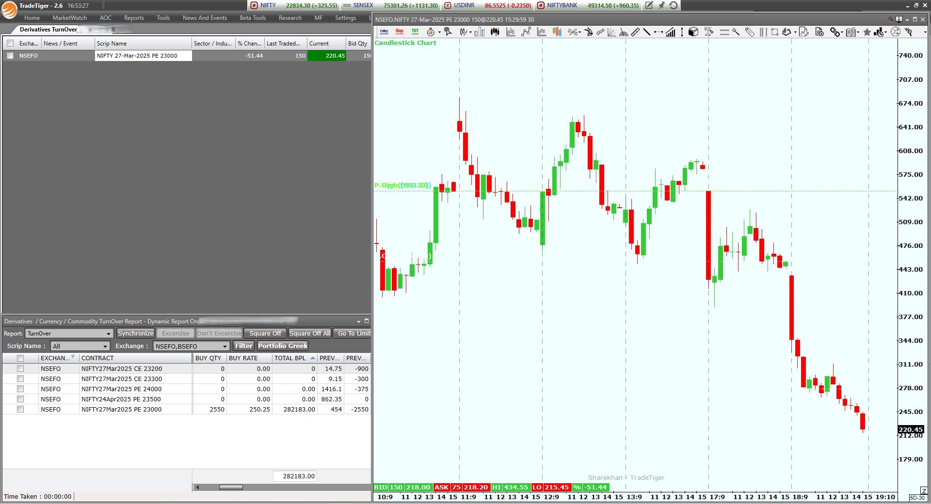
Task: Select the horizontal segment line tool
Action: click(658, 32)
